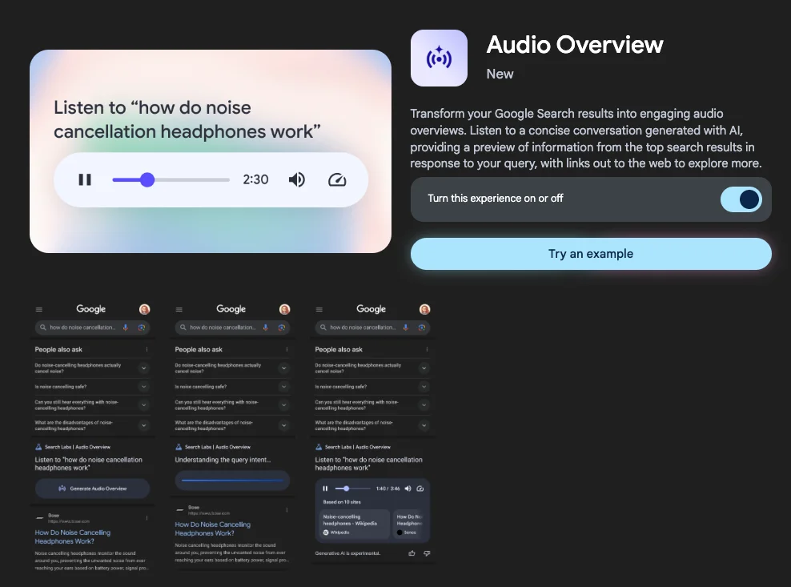Pause the large audio overview preview player

85,179
